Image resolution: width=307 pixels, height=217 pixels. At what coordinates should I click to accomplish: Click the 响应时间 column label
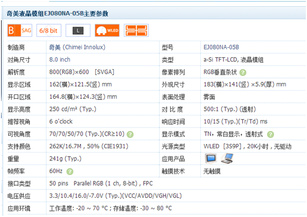tap(173, 122)
